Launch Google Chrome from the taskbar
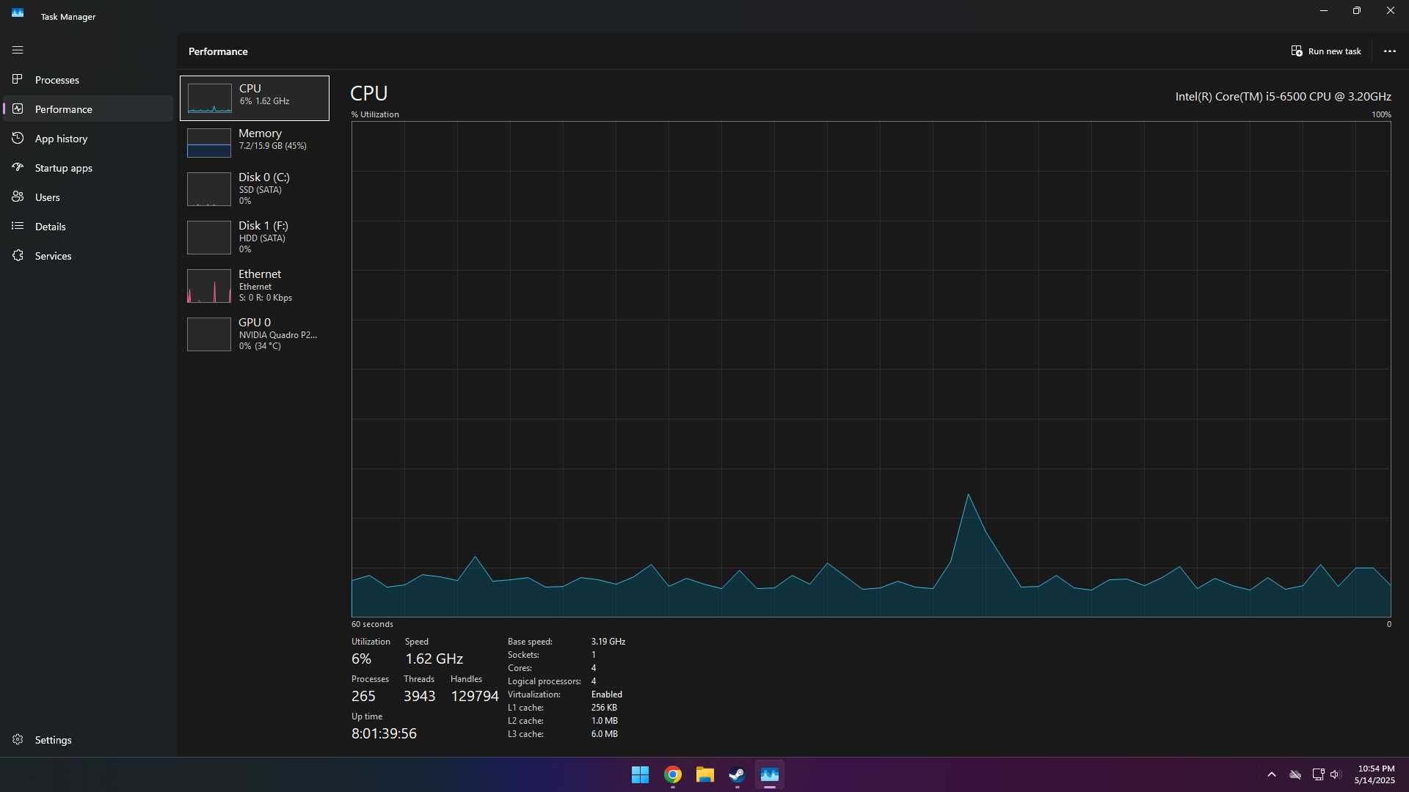This screenshot has width=1409, height=792. 672,774
